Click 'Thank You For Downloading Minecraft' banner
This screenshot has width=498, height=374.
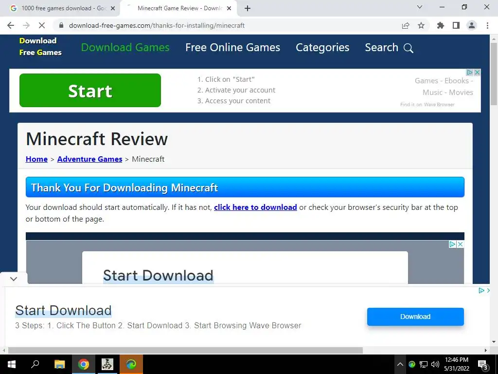pyautogui.click(x=245, y=187)
